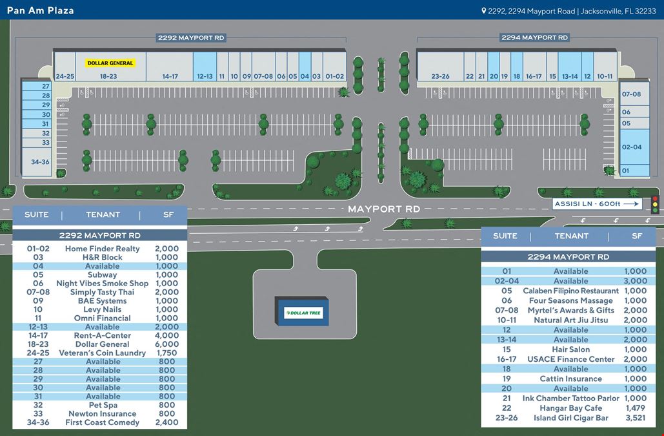Click the 2292 MAYPORT RD label above the building
Viewport: 664px width, 436px height.
[x=191, y=37]
